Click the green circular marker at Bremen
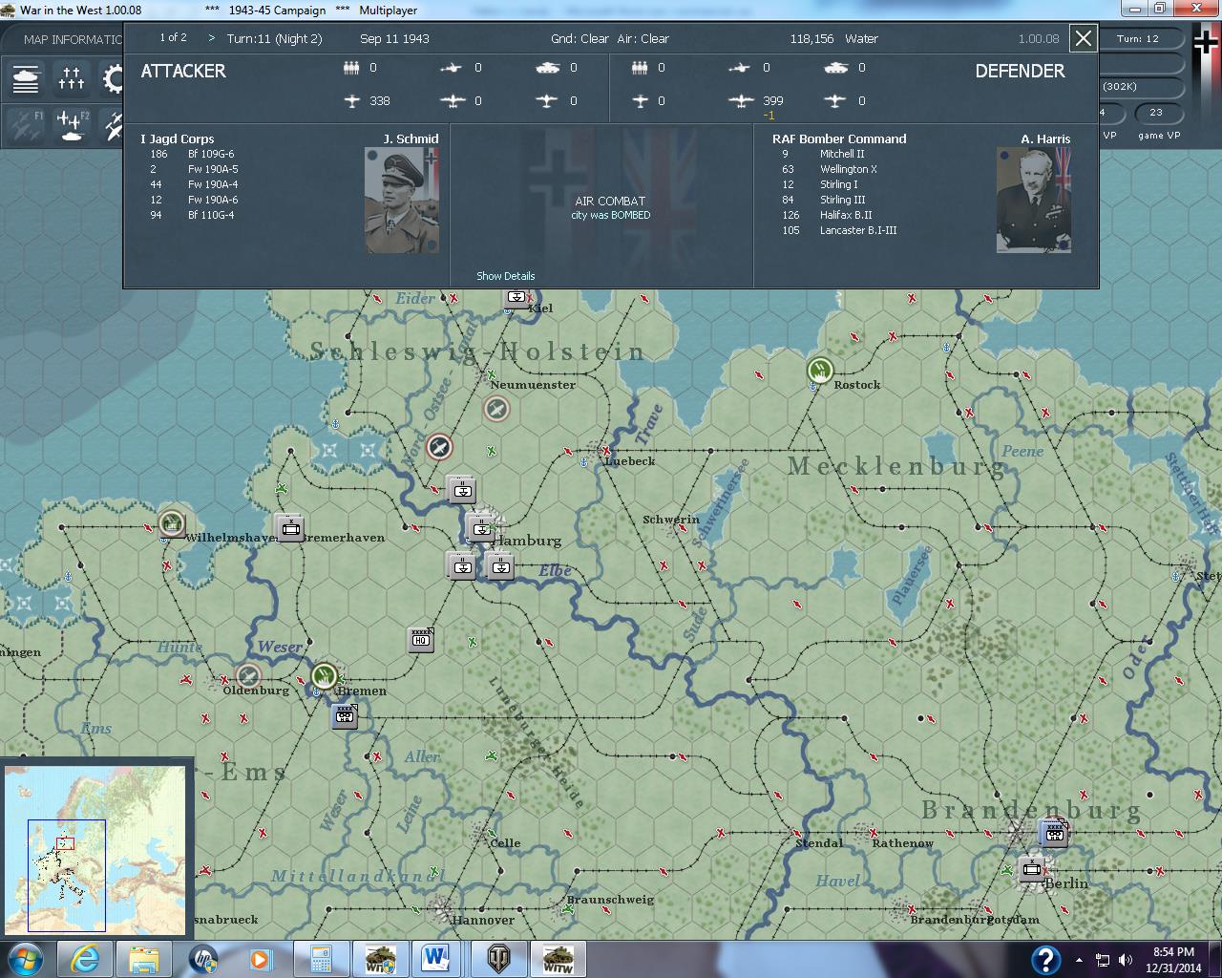 tap(325, 675)
